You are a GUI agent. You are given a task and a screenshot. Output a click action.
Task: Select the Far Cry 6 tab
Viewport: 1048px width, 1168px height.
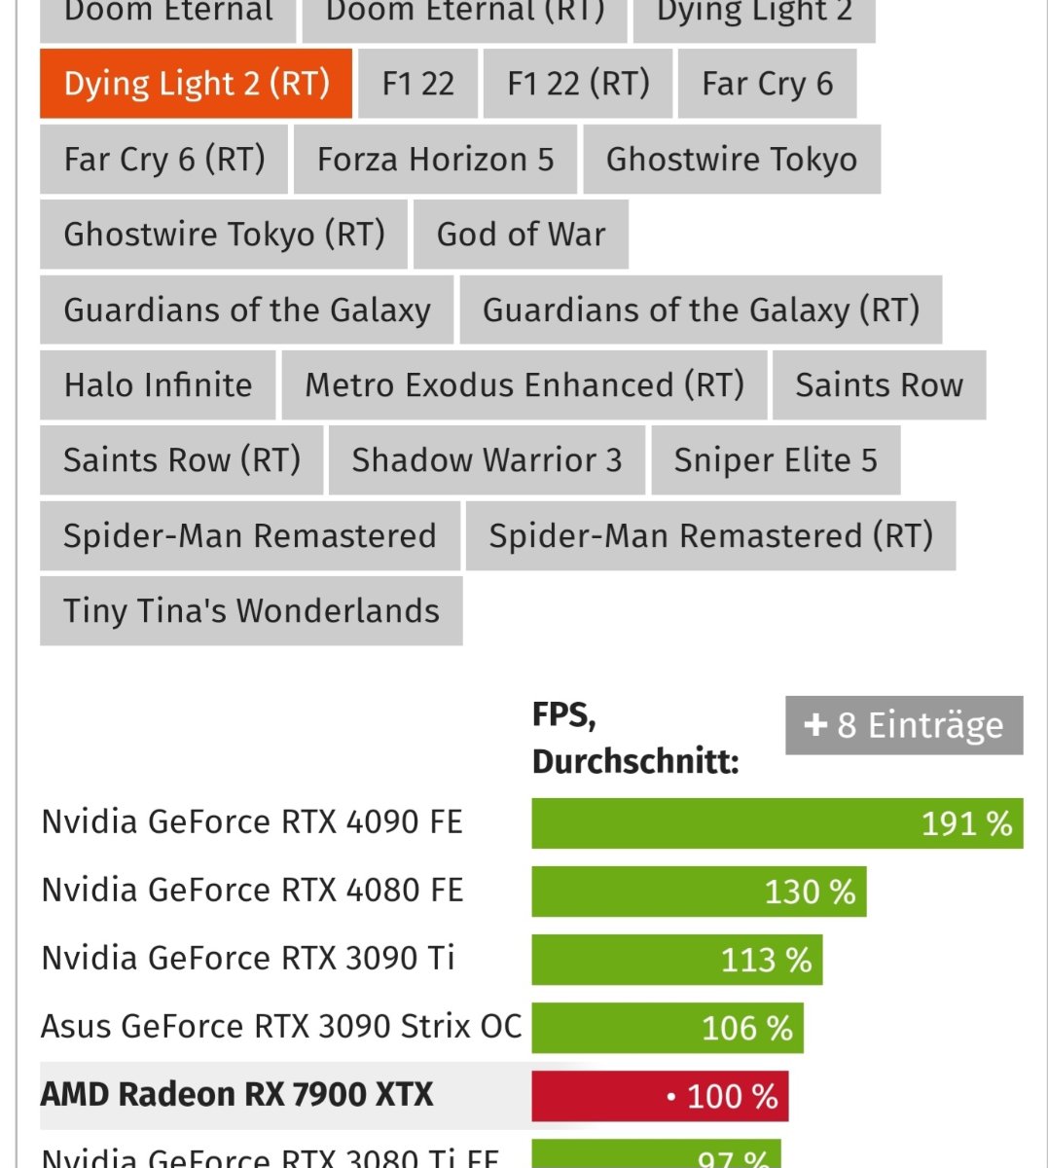(x=767, y=84)
